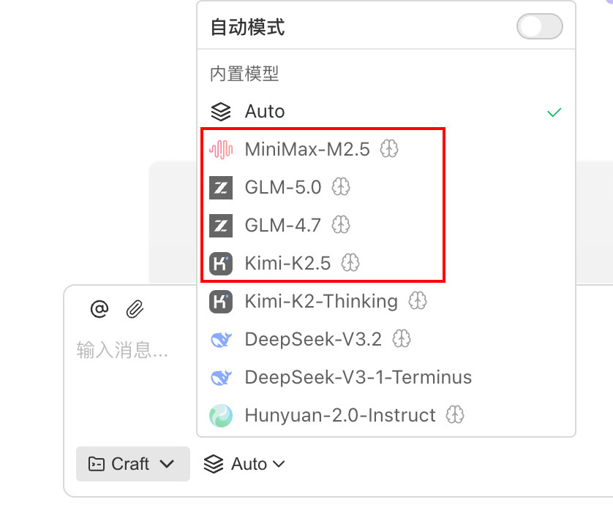Click the green checkmark beside Auto
The image size is (613, 510).
[x=554, y=111]
